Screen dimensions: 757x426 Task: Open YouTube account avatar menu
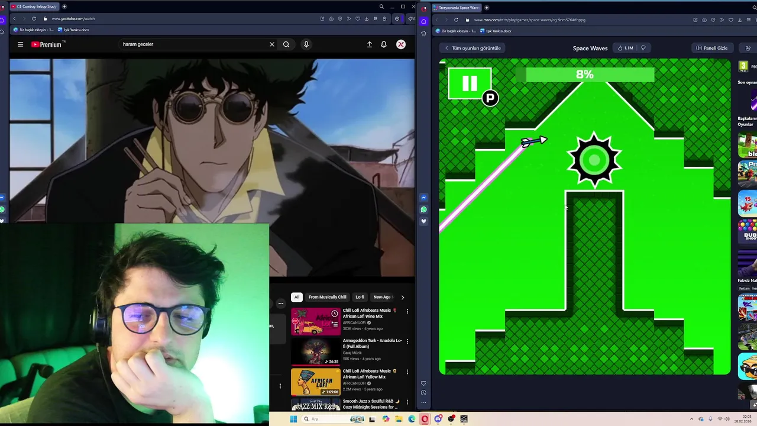pyautogui.click(x=401, y=44)
